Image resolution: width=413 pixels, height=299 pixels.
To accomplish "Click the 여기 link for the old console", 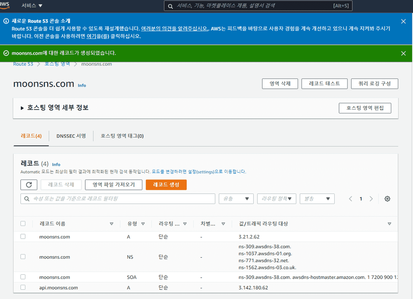I will (91, 36).
